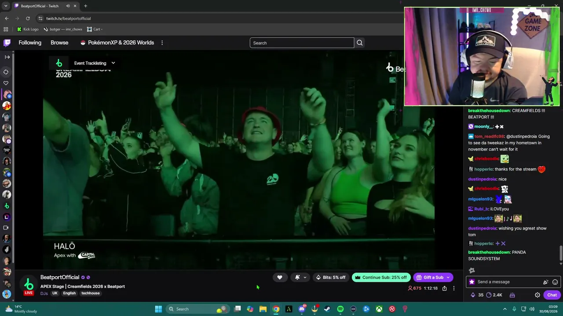Open the DJs category link
The image size is (563, 316).
(44, 294)
